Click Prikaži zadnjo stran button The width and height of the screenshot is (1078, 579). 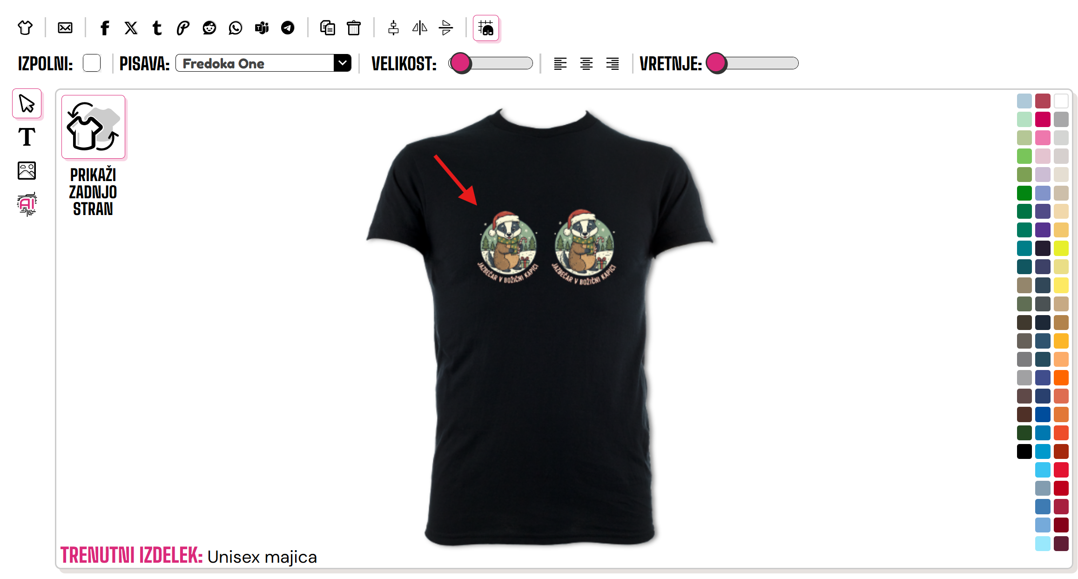(93, 156)
